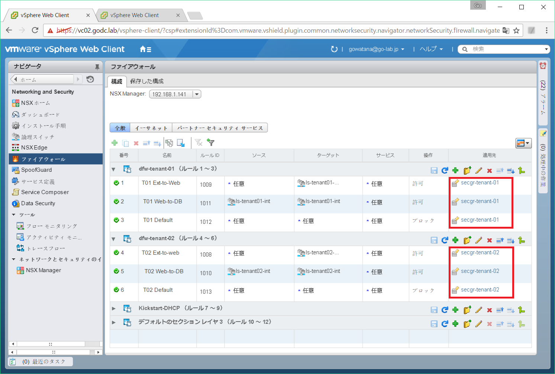Image resolution: width=555 pixels, height=374 pixels.
Task: Open NSX Edge in navigator
Action: (x=34, y=148)
